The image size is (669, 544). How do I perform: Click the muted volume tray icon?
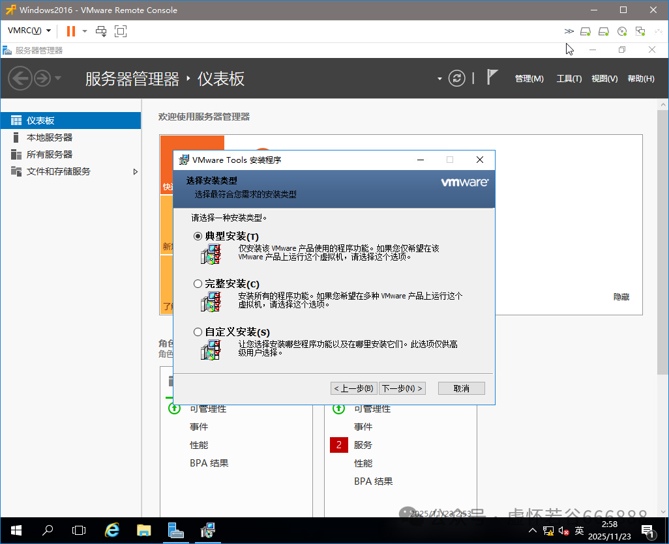563,531
